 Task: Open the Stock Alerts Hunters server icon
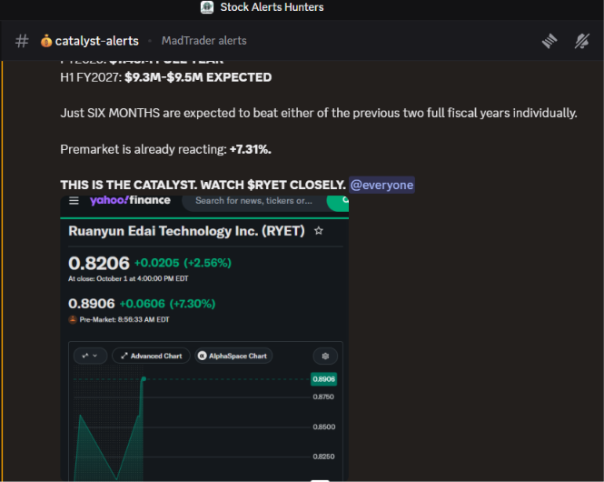pyautogui.click(x=207, y=7)
